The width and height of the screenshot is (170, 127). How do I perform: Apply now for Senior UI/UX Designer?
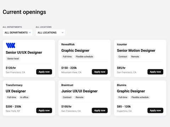click(x=44, y=72)
